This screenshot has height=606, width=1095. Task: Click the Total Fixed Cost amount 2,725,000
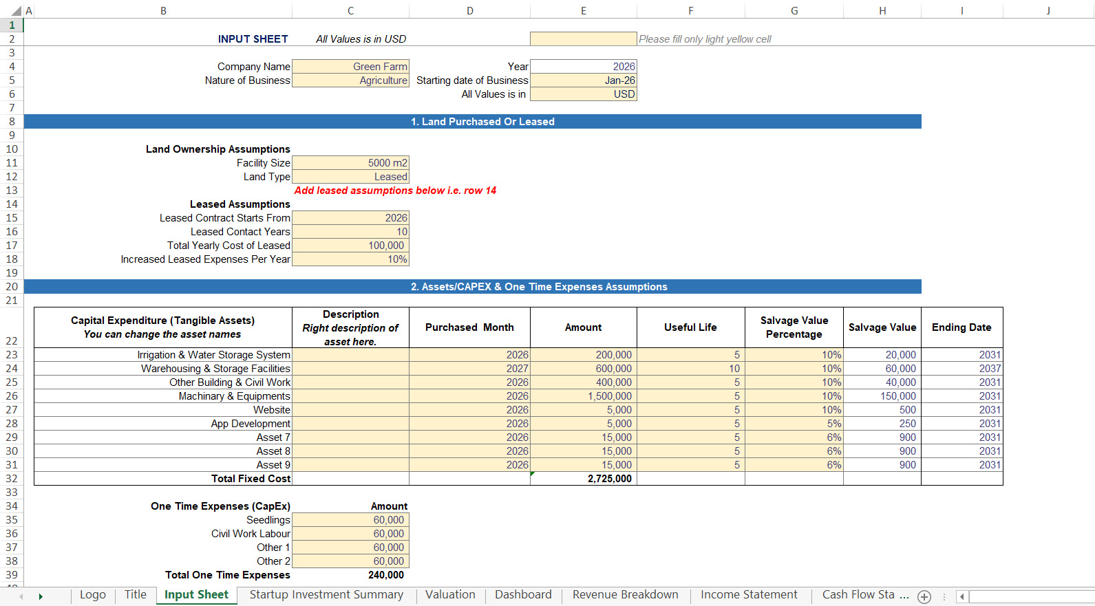point(583,479)
